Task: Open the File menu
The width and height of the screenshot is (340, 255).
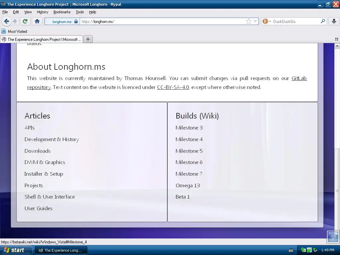Action: tap(5, 12)
